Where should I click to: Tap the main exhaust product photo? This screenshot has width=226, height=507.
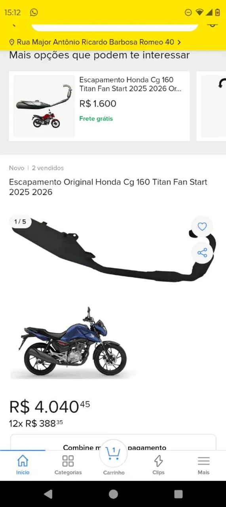113,297
